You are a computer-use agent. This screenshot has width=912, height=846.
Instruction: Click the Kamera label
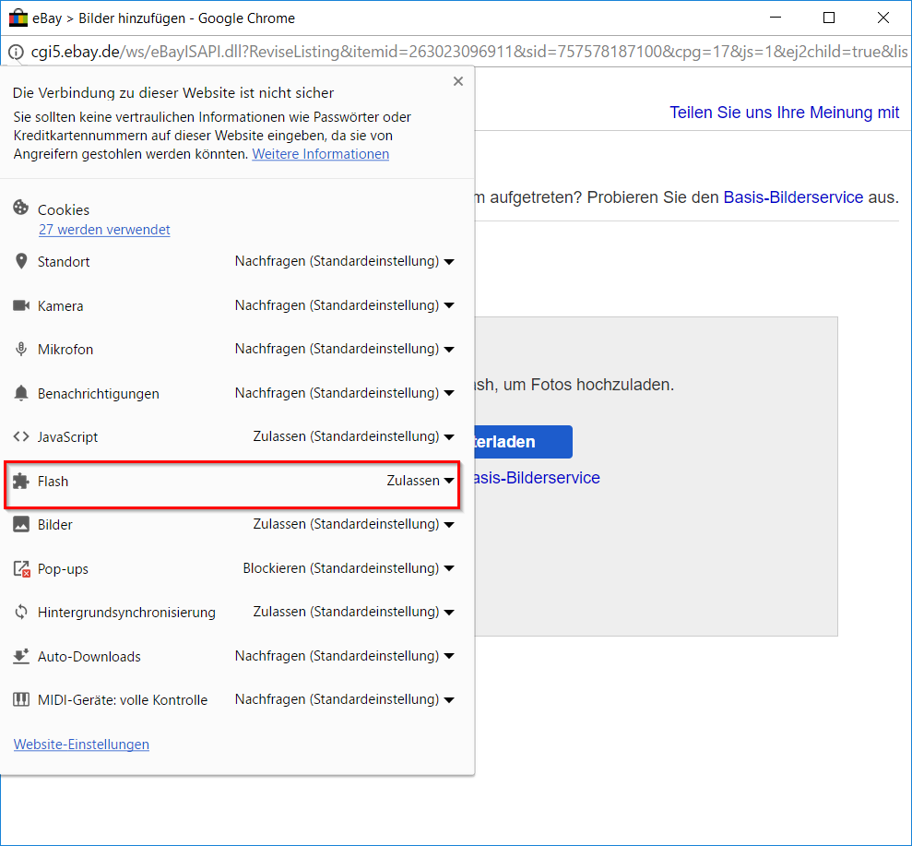coord(61,306)
